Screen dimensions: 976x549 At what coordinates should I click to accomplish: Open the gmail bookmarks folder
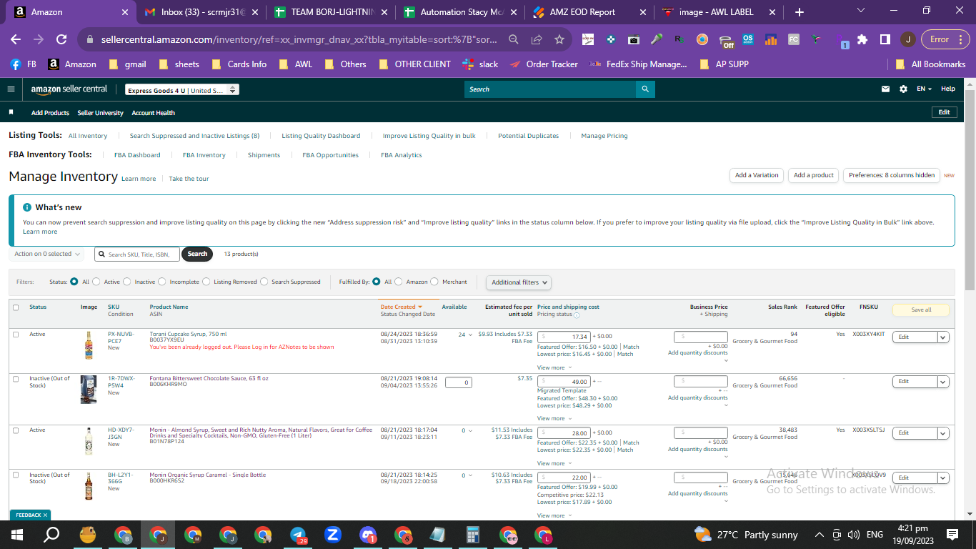[x=127, y=64]
